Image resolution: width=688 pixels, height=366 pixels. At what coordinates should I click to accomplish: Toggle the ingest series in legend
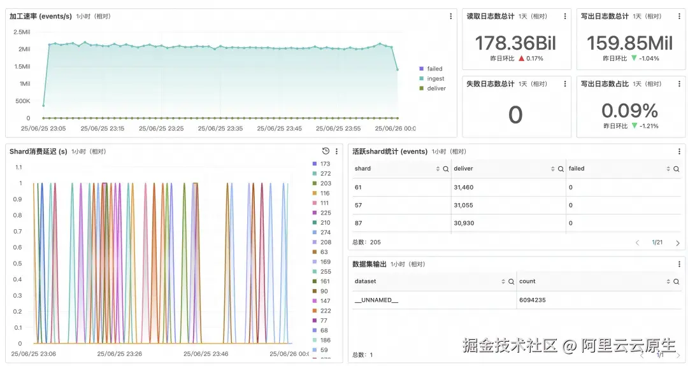432,78
